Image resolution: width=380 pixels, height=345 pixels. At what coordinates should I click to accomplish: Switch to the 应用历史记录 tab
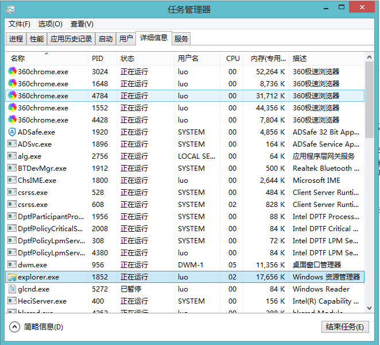tap(71, 39)
